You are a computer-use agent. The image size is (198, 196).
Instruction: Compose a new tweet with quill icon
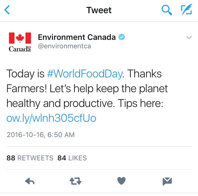pos(186,10)
